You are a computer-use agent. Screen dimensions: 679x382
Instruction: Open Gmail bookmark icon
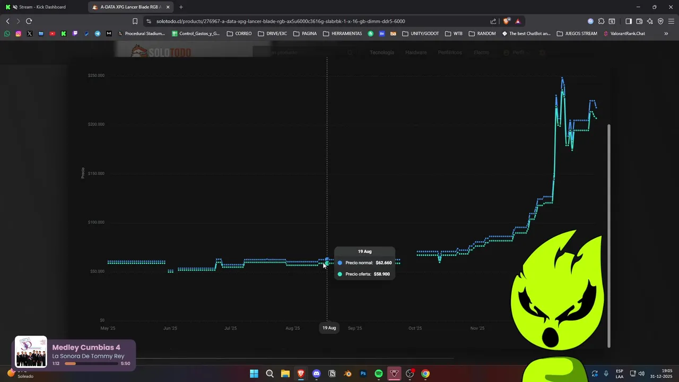click(109, 33)
